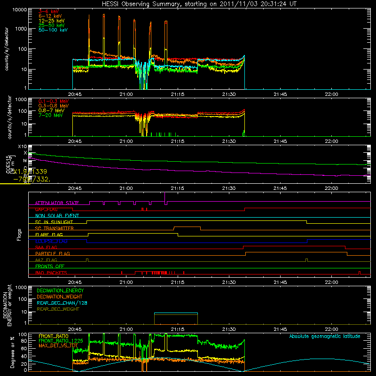The image size is (376, 376).
Task: Click the DECIMATION ENERGY or weight axis title
Action: pyautogui.click(x=7, y=305)
